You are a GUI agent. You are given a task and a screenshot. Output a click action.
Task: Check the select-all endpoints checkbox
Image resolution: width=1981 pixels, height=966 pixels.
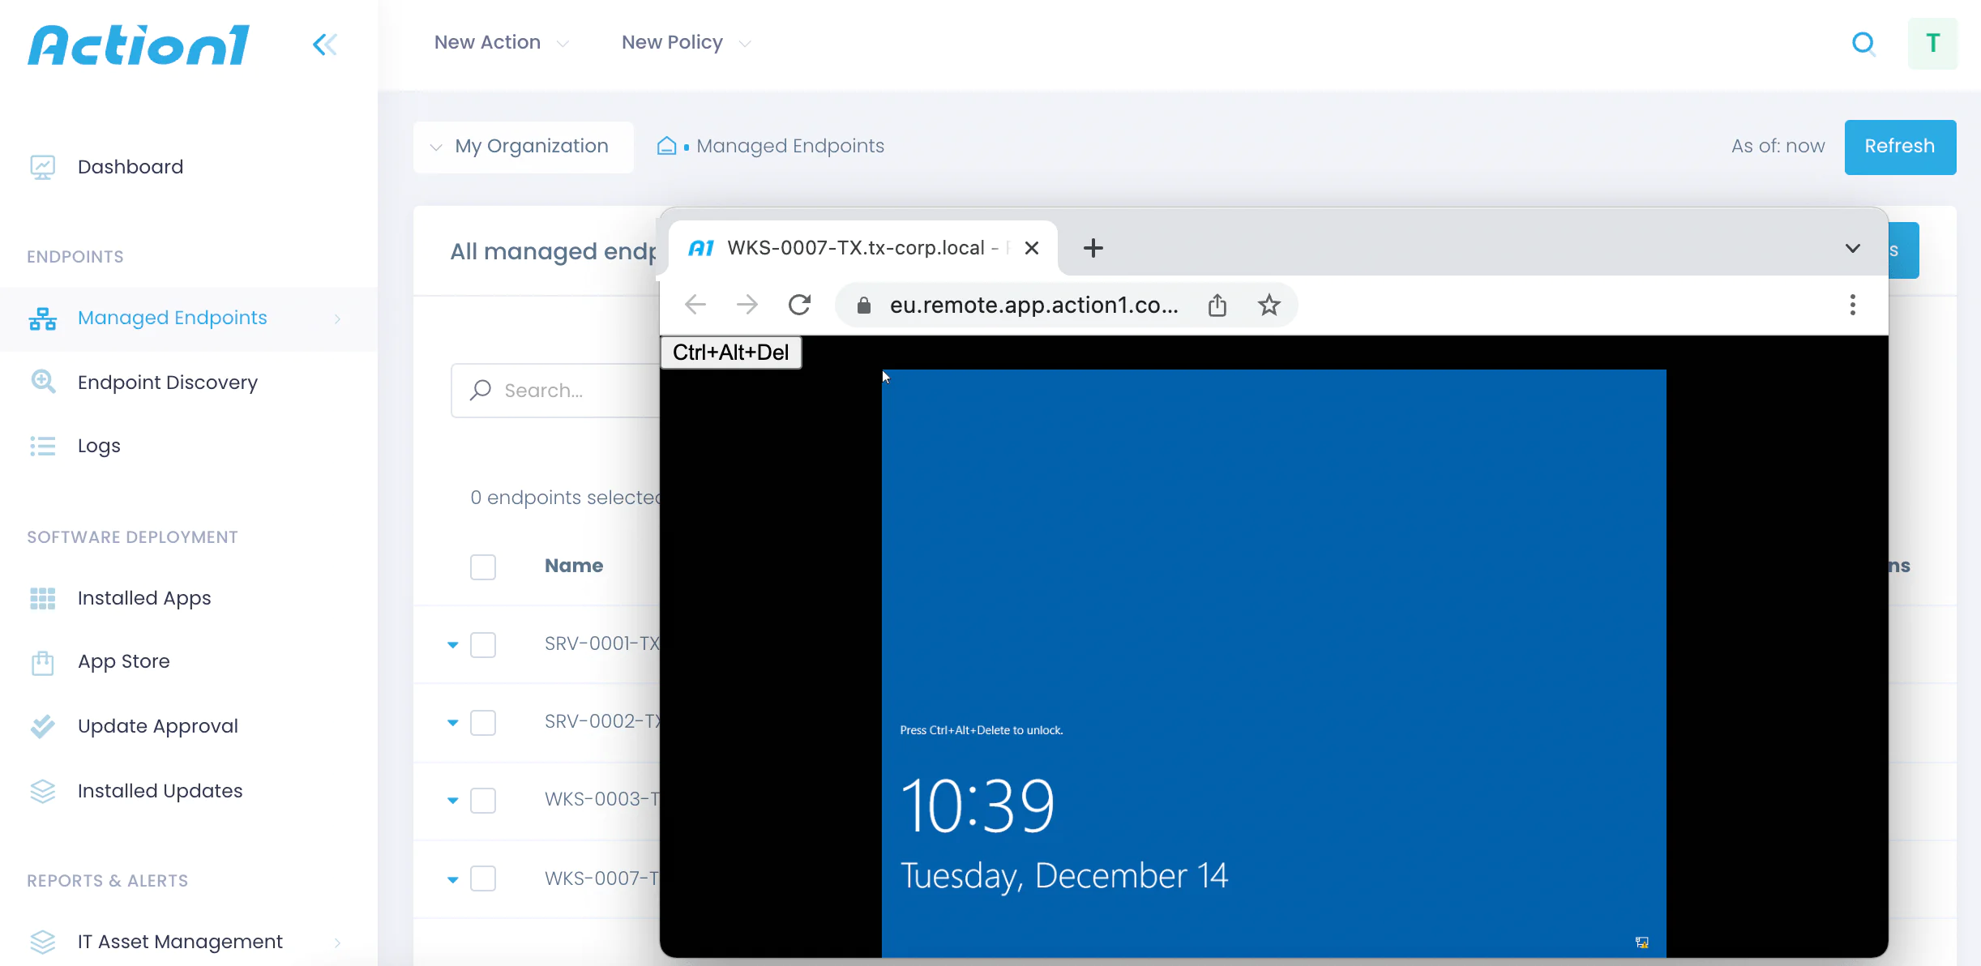pos(483,566)
